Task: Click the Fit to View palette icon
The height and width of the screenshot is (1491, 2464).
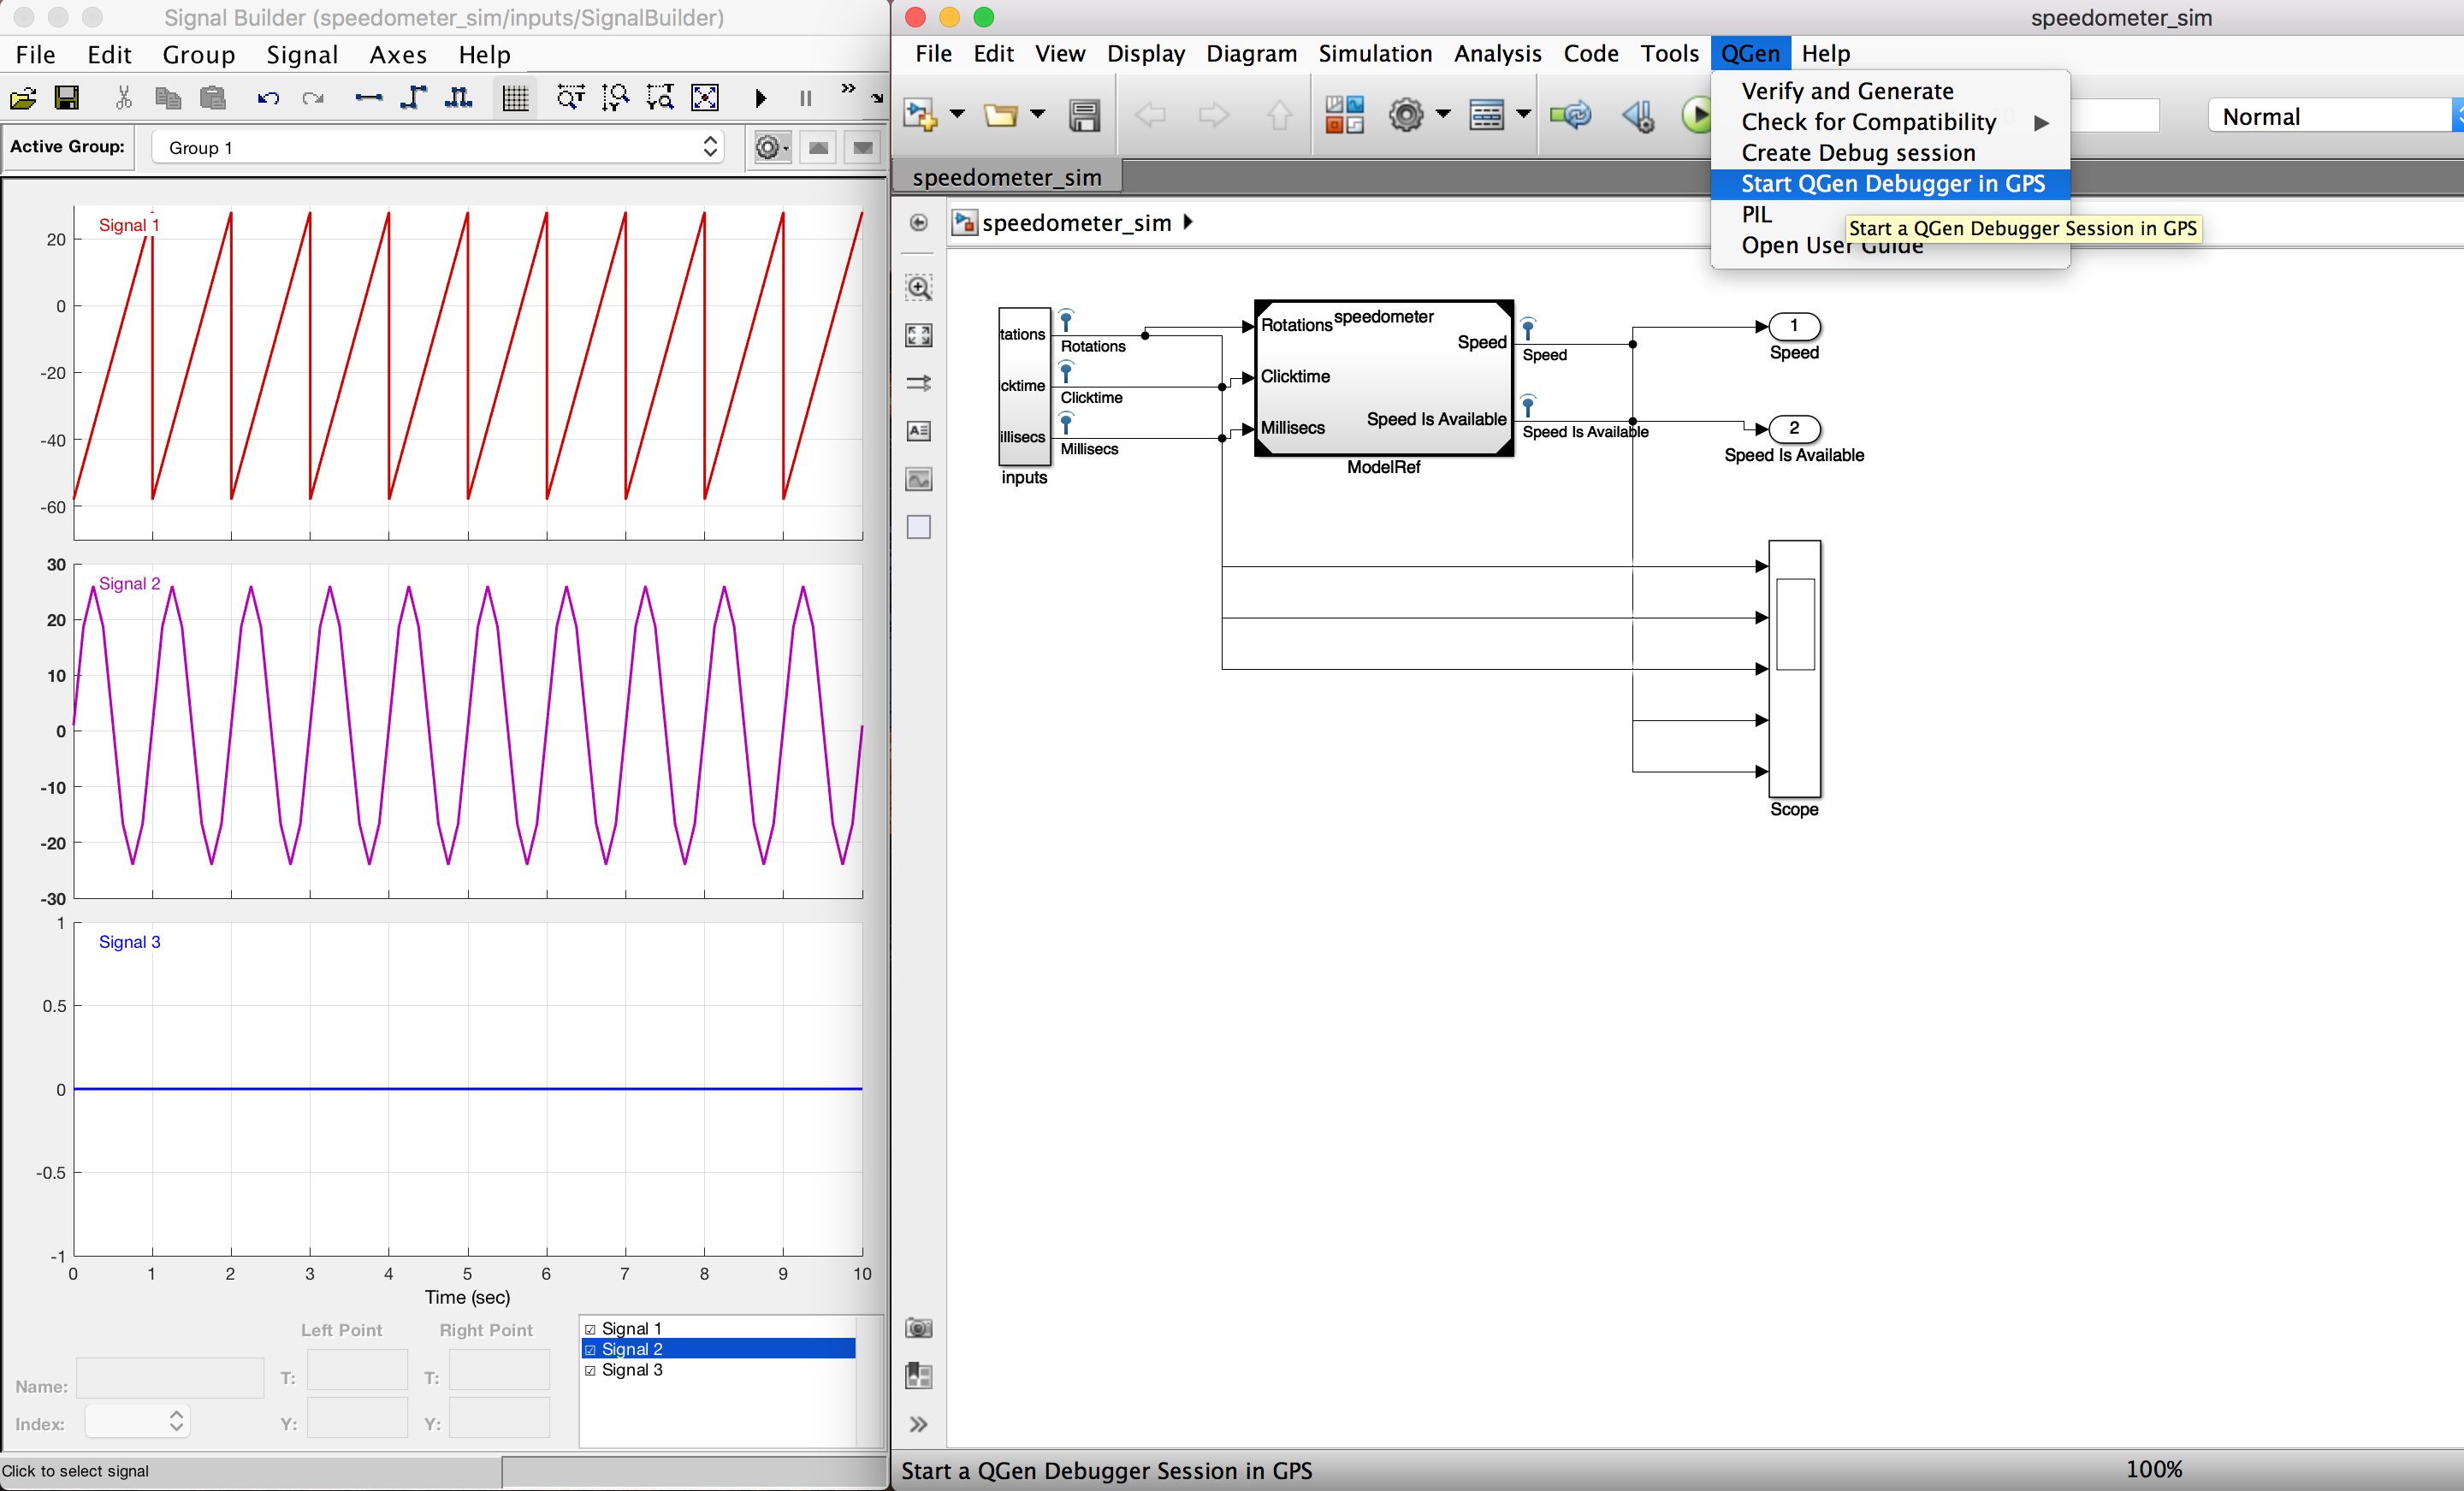Action: tap(918, 335)
